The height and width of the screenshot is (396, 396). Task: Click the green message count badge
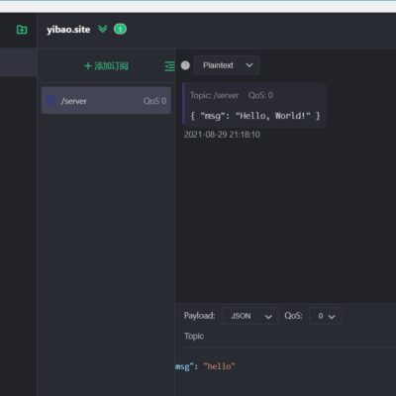pyautogui.click(x=120, y=30)
